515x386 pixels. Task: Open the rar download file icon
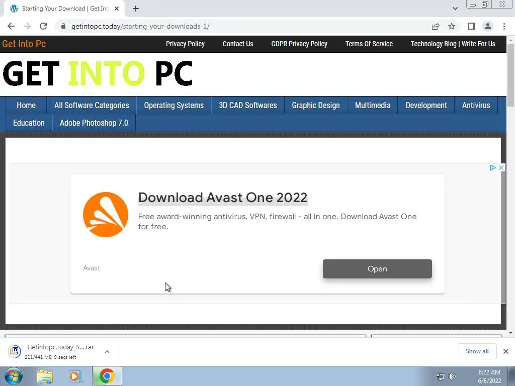pos(15,351)
